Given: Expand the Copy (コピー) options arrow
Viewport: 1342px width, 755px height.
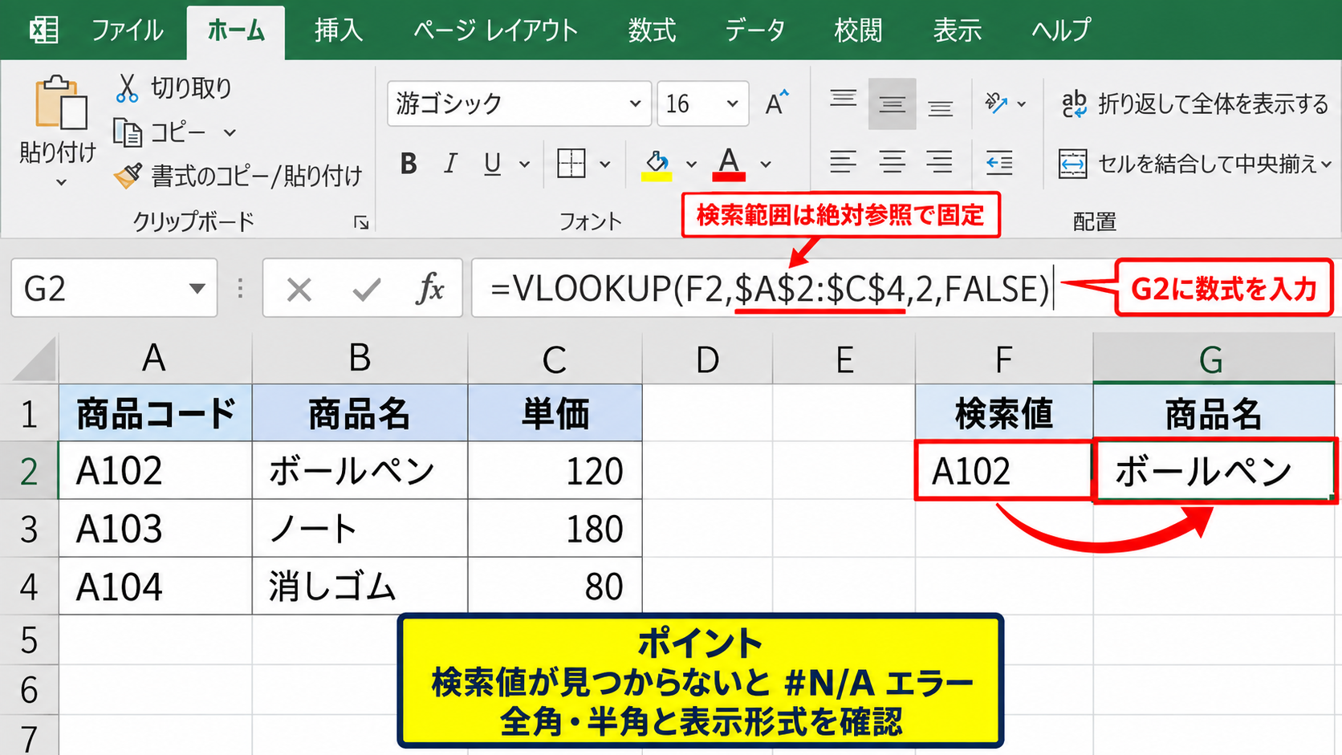Looking at the screenshot, I should 230,132.
